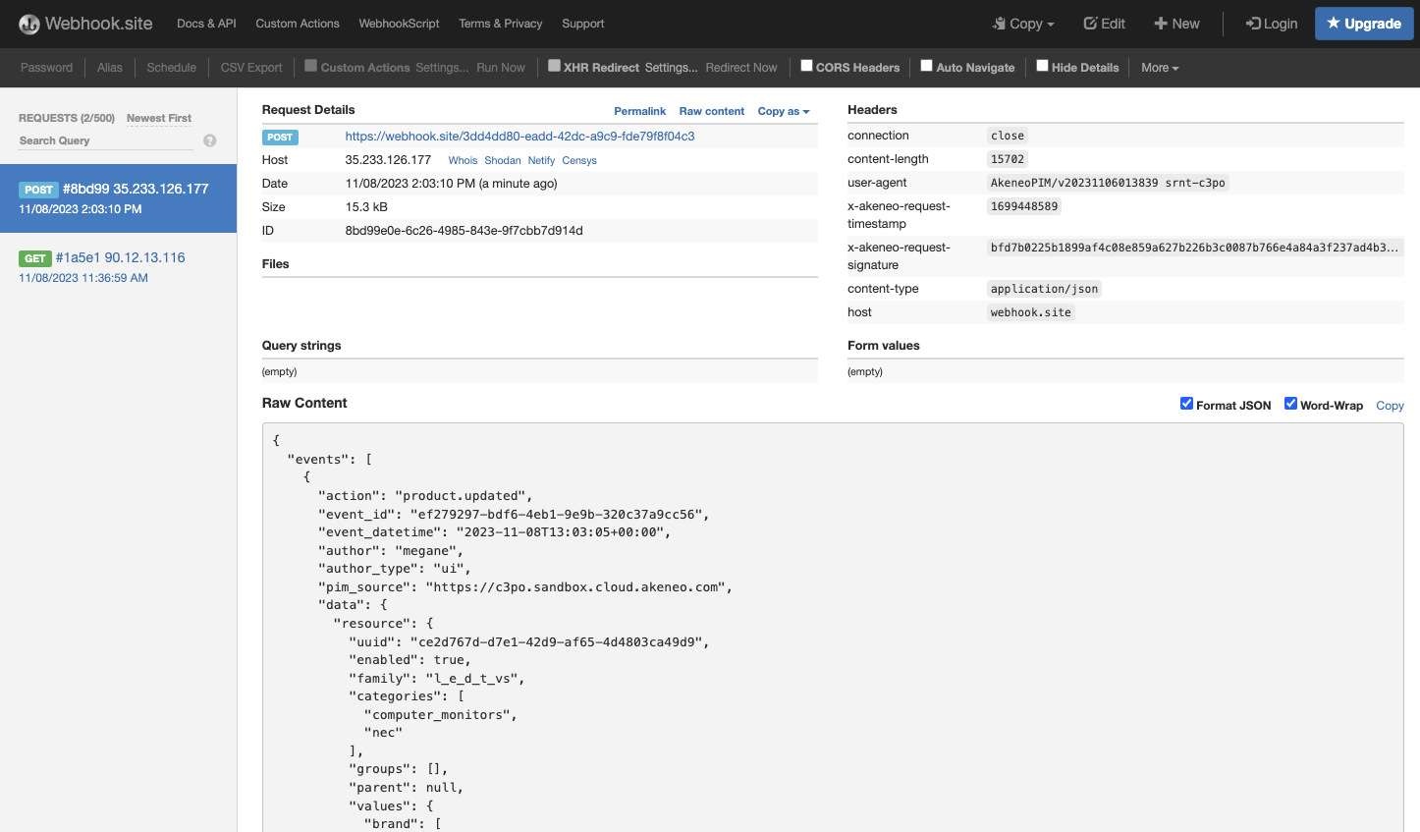1420x832 pixels.
Task: Click the Shodan lookup link
Action: click(503, 160)
